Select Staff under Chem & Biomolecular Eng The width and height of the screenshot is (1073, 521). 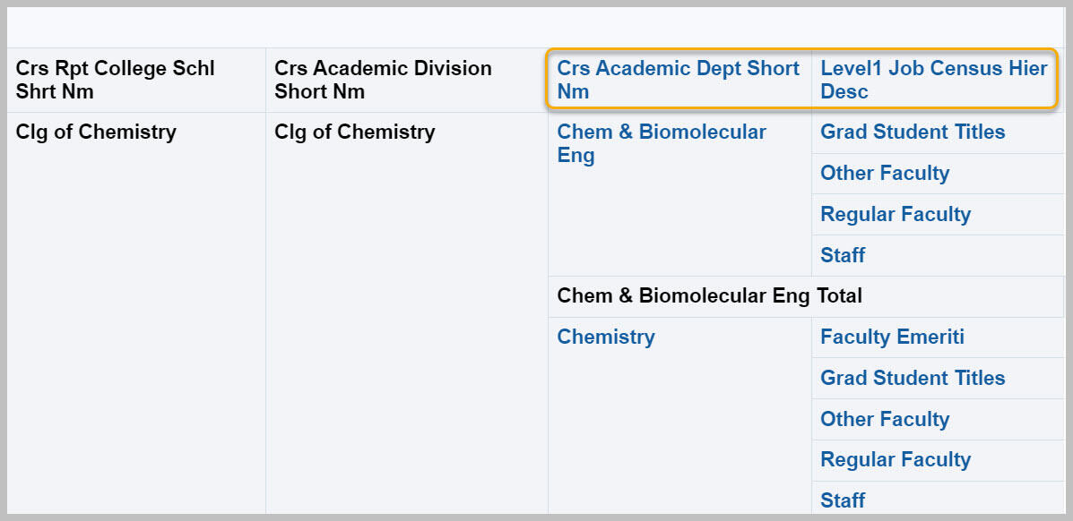click(843, 255)
